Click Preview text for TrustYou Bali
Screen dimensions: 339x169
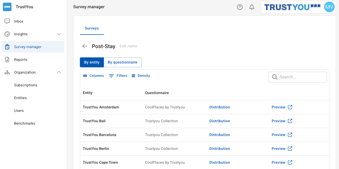tap(279, 121)
